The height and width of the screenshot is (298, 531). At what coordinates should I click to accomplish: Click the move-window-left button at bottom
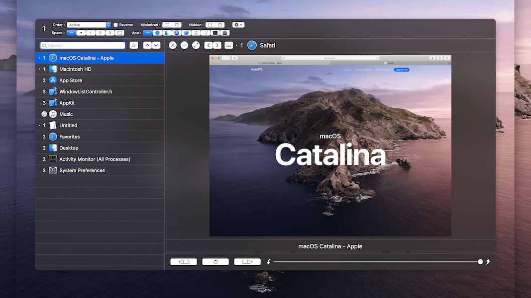click(x=184, y=262)
